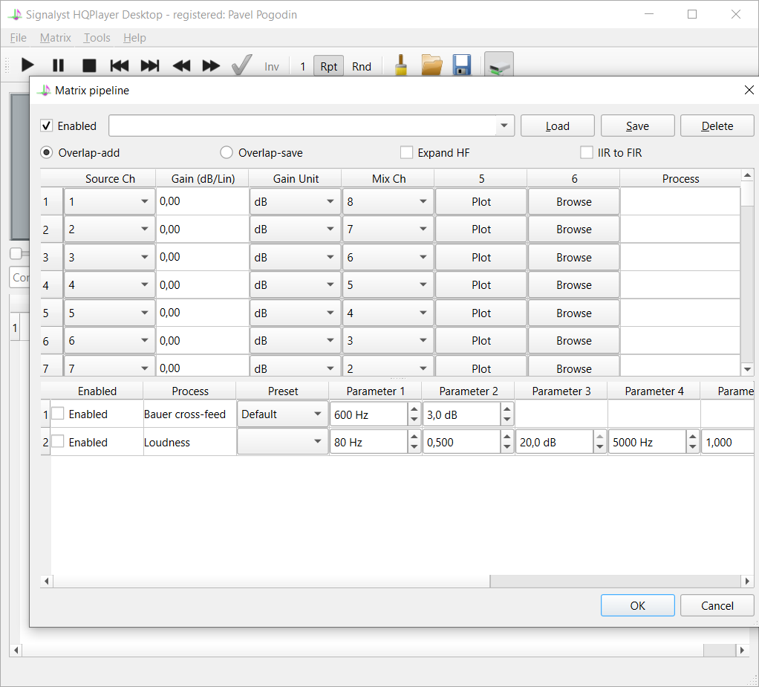Click the 20,0 dB parameter field

pyautogui.click(x=556, y=442)
